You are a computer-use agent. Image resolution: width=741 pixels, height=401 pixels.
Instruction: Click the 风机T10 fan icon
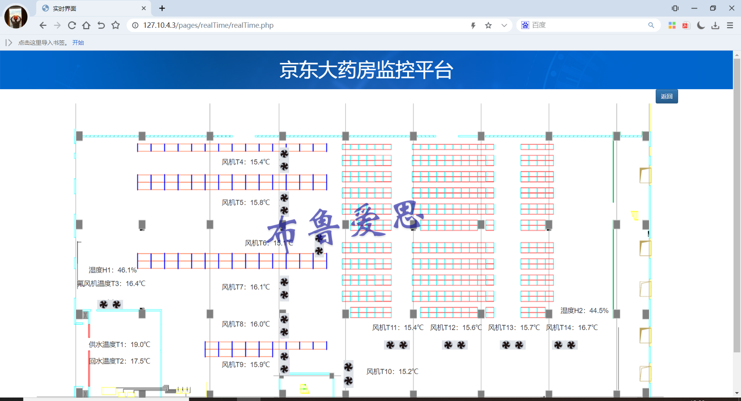[x=348, y=374]
